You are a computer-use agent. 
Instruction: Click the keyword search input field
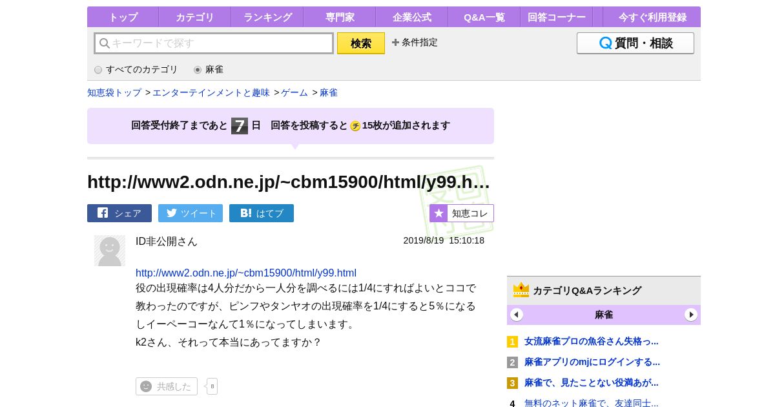[x=214, y=43]
